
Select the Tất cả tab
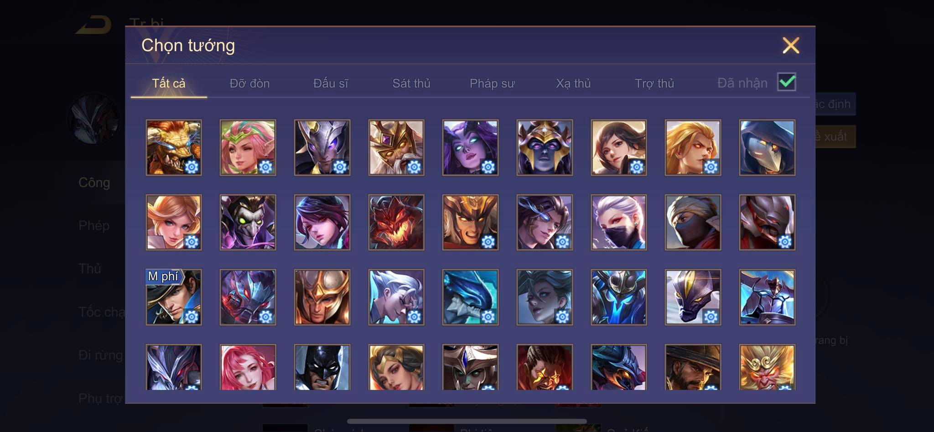coord(169,83)
